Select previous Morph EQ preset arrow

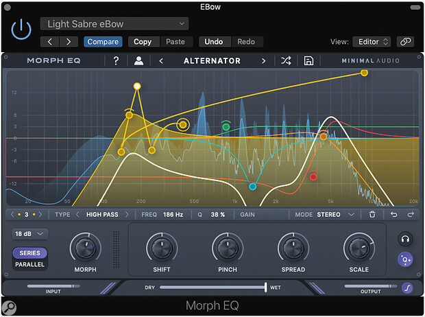(161, 61)
